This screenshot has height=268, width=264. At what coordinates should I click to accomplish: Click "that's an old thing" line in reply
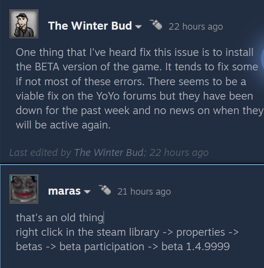click(59, 217)
